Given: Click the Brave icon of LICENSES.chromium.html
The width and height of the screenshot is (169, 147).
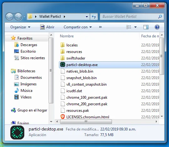Looking at the screenshot, I should coord(63,117).
